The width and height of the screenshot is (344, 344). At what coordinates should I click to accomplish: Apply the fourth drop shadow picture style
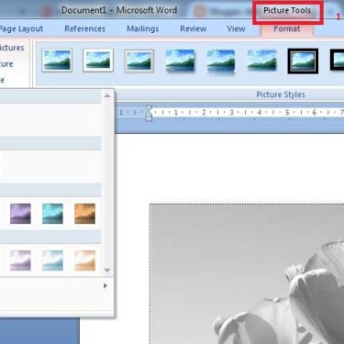click(180, 61)
